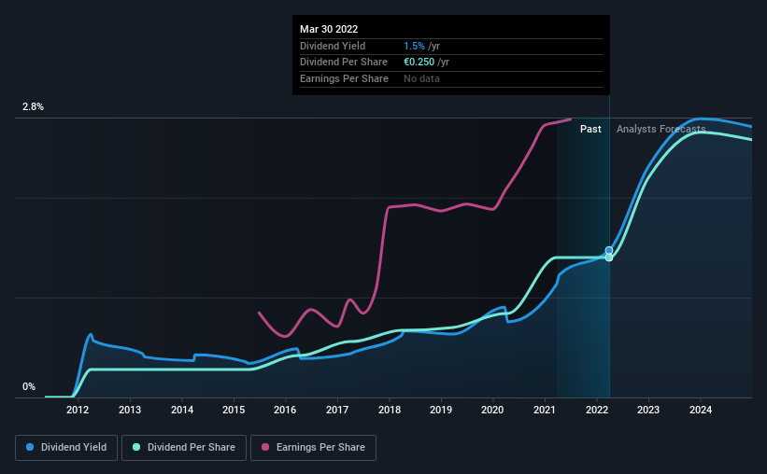Click the blue Dividend Yield data point marker

(609, 251)
